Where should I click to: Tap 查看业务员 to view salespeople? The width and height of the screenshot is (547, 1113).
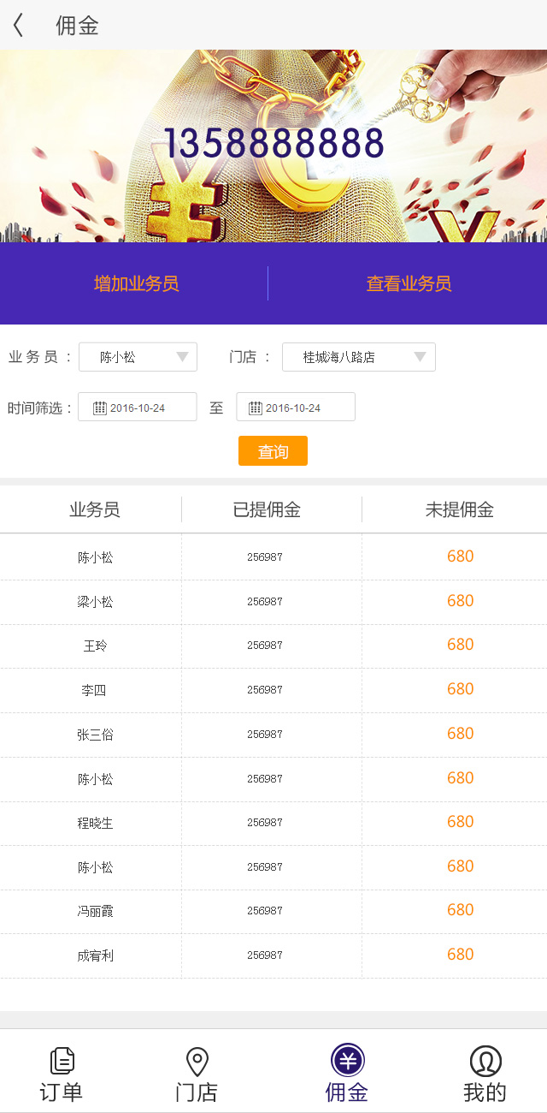click(x=409, y=283)
